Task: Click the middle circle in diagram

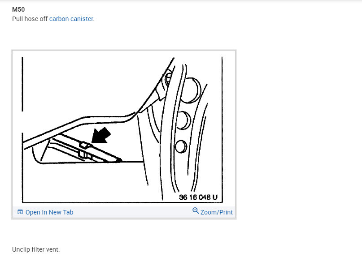Action: [184, 120]
